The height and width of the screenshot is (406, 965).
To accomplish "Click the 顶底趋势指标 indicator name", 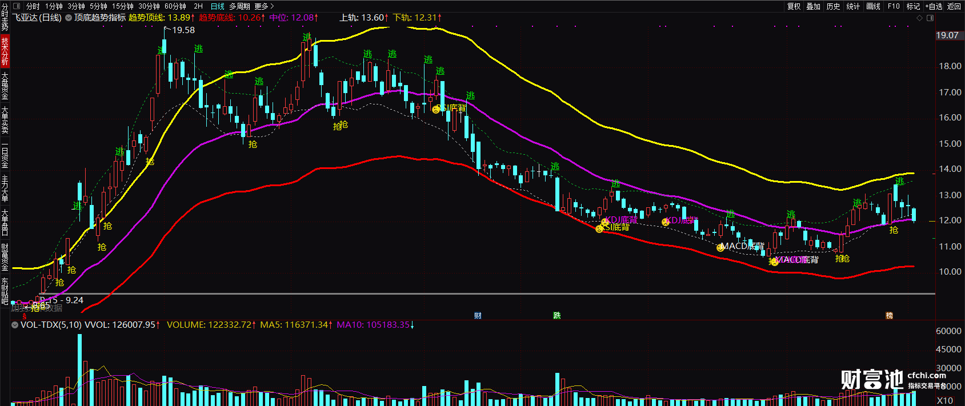I will pyautogui.click(x=100, y=18).
